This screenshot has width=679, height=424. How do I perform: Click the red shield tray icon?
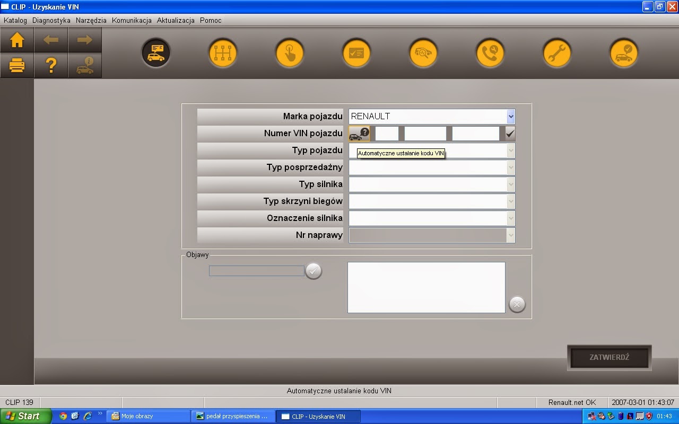coord(649,416)
